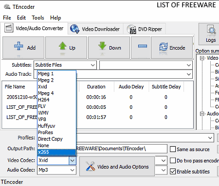Click the Add button with plus icon
Screen dimensions: 219x186
(23, 48)
